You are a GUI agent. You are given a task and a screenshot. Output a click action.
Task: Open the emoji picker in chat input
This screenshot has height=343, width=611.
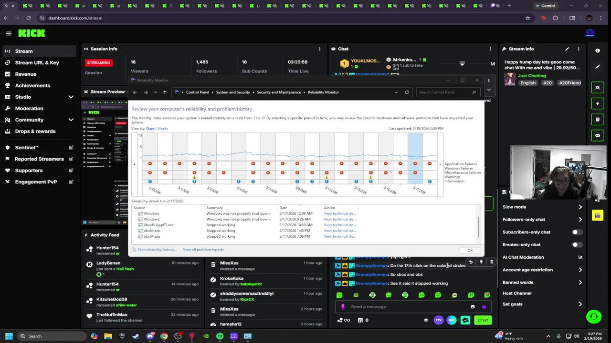(x=473, y=307)
